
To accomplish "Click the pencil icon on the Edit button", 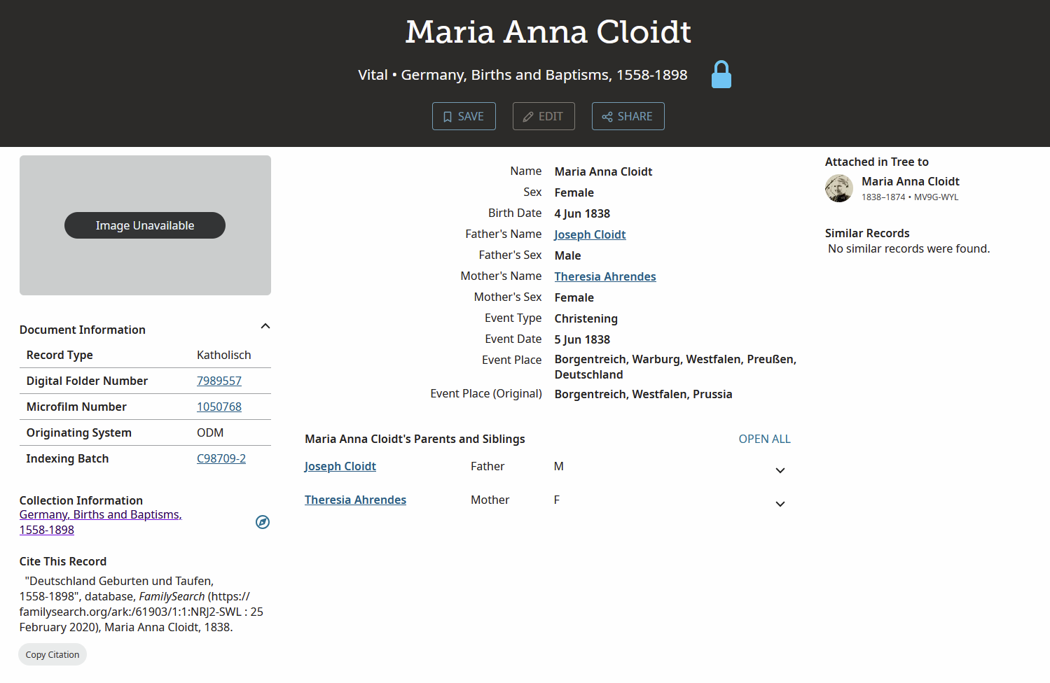I will tap(528, 117).
